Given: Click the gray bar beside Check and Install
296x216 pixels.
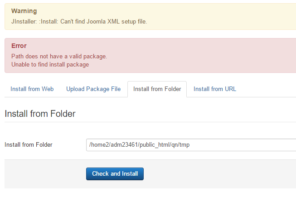Looking at the screenshot, I should click(217, 174).
